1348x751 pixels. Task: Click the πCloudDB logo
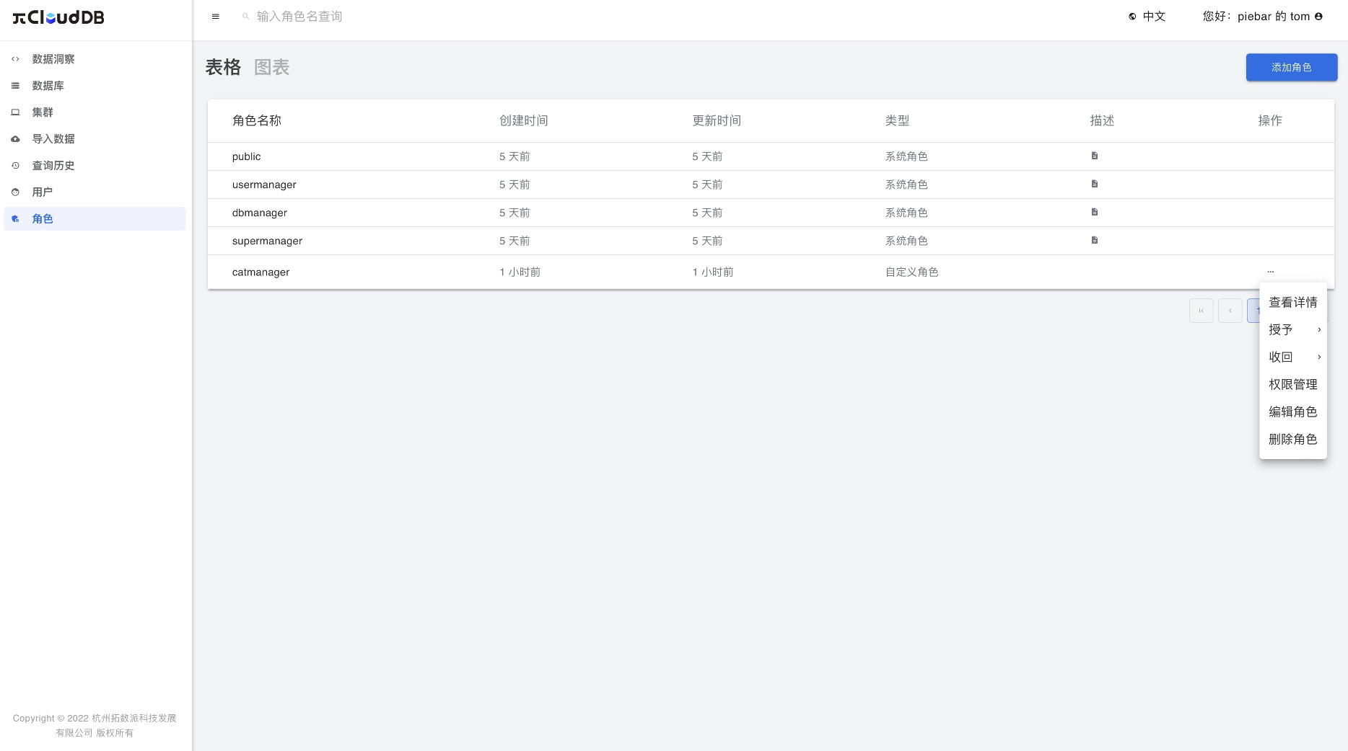58,17
